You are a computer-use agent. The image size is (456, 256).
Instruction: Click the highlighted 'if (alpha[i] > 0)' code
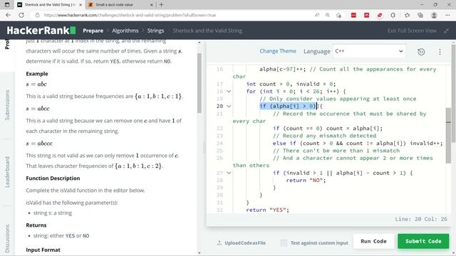tap(288, 106)
